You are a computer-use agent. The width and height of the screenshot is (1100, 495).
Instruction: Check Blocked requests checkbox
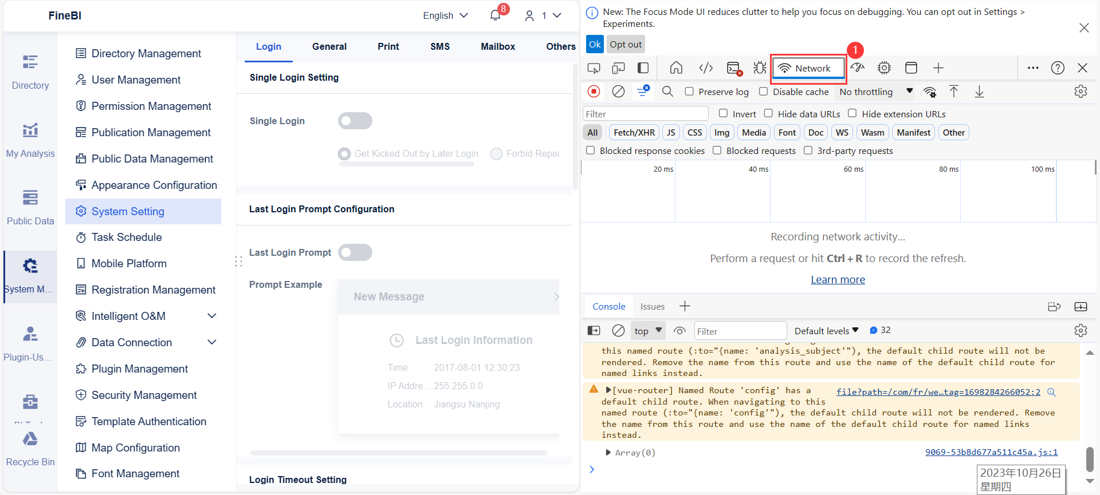717,151
